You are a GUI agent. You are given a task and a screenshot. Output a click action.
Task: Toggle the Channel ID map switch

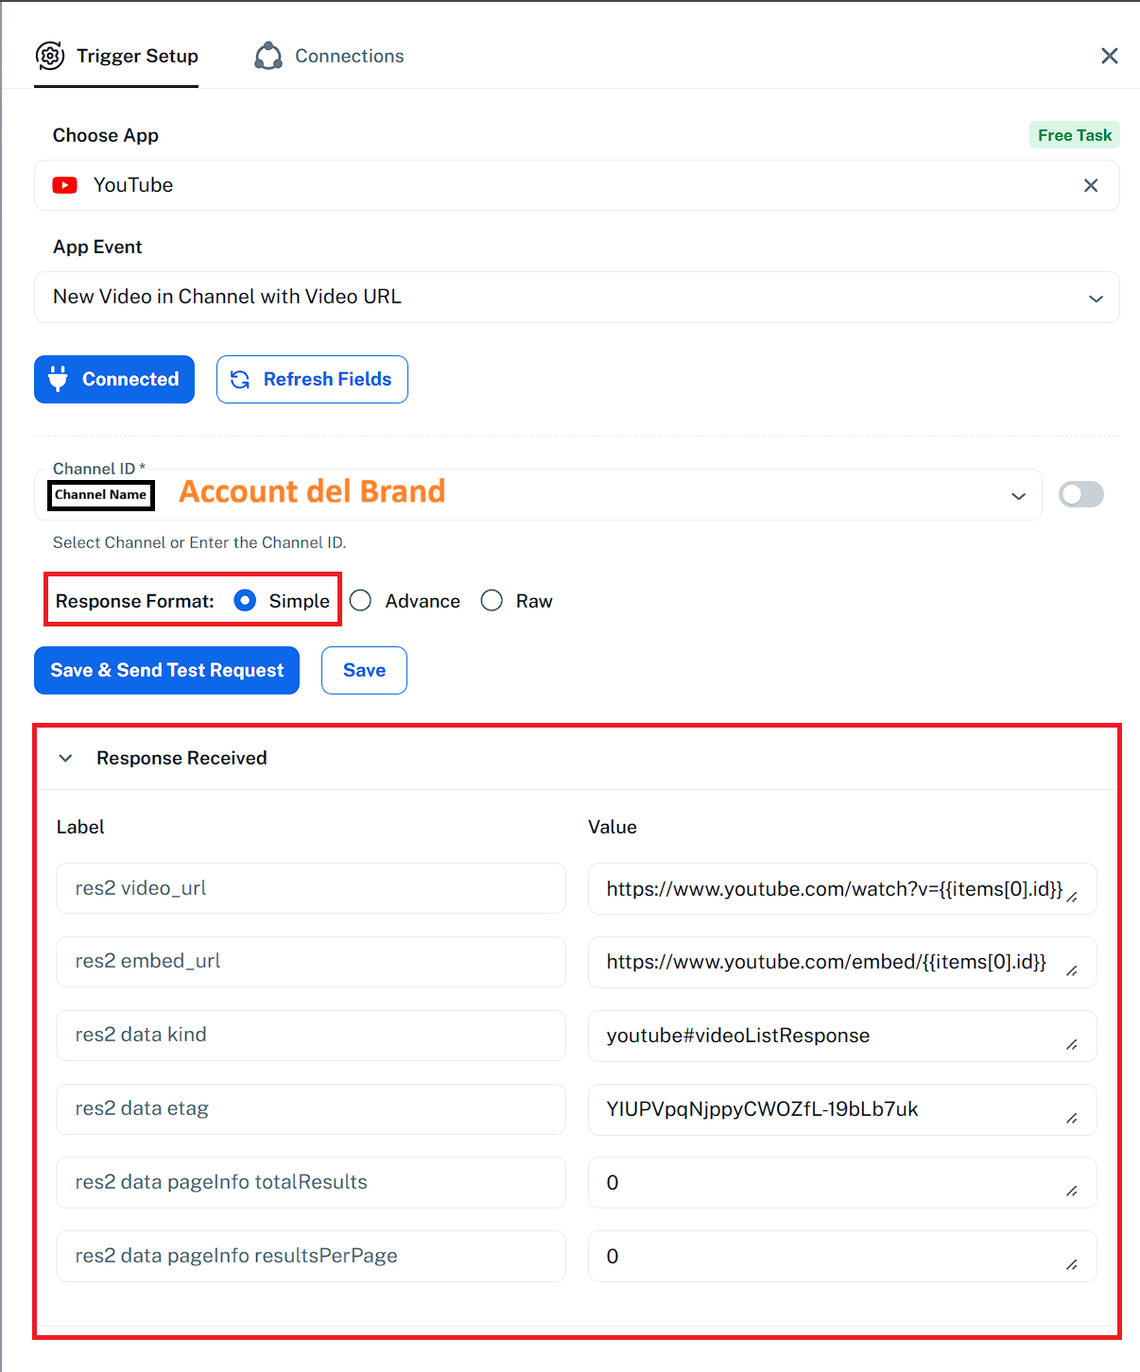[1080, 494]
